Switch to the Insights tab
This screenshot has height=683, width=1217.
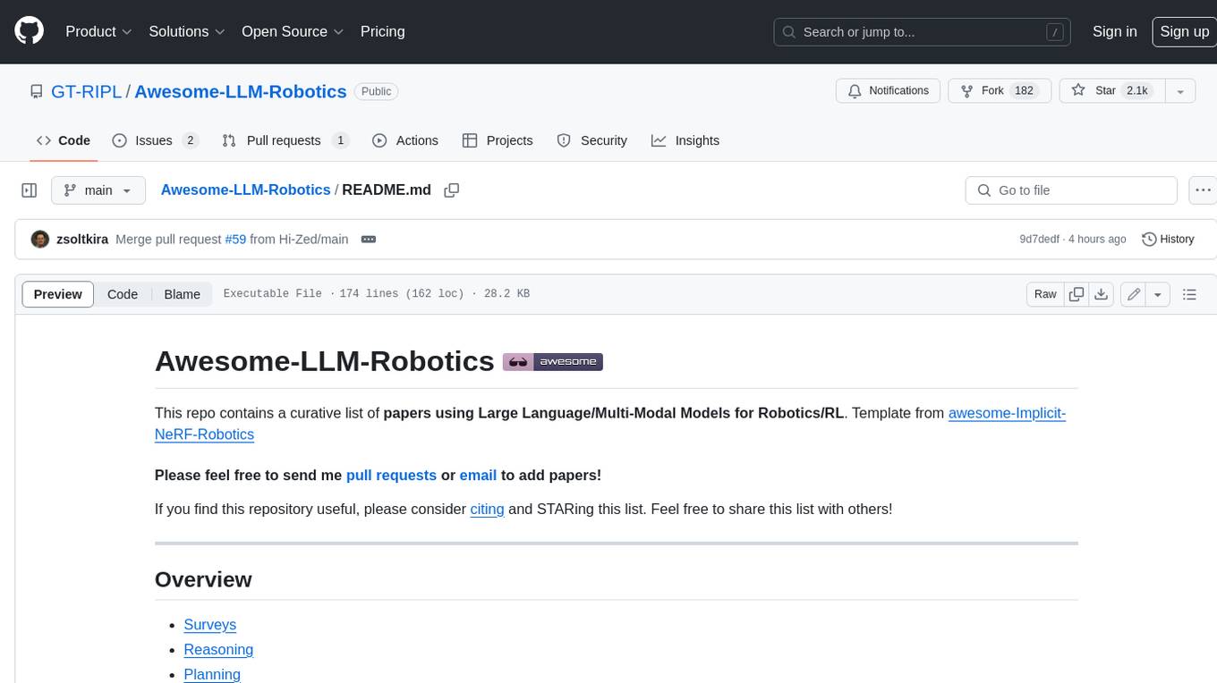click(x=685, y=140)
